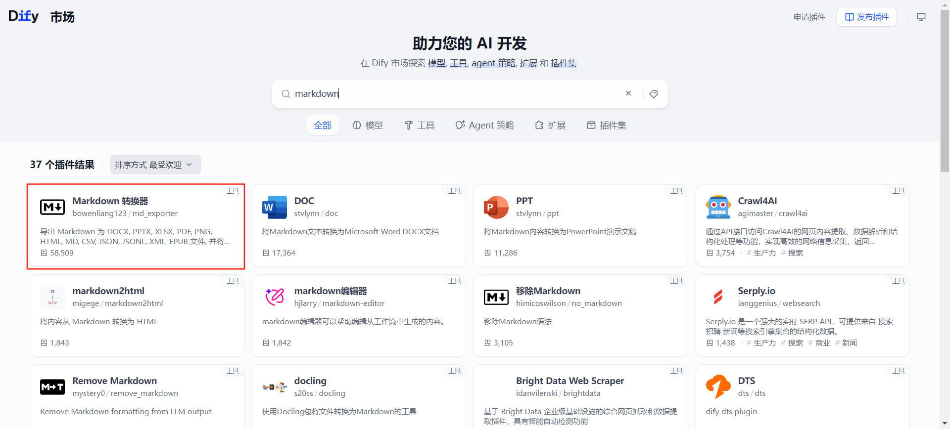Open the 移除Markdown plugin title
950x429 pixels.
click(x=548, y=291)
